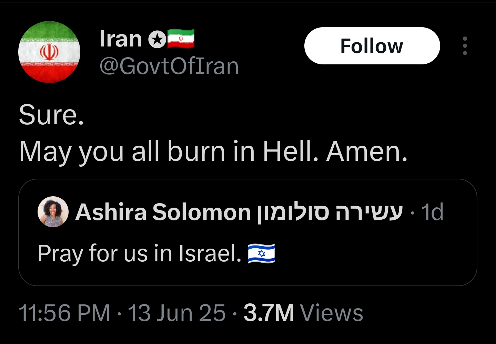Click the post time 11:56 PM
The image size is (496, 344).
coord(64,313)
